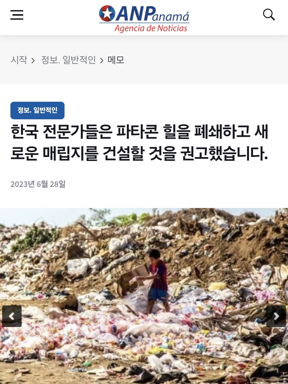The height and width of the screenshot is (384, 288).
Task: Go home via the ANPanamá logo
Action: pos(144,19)
